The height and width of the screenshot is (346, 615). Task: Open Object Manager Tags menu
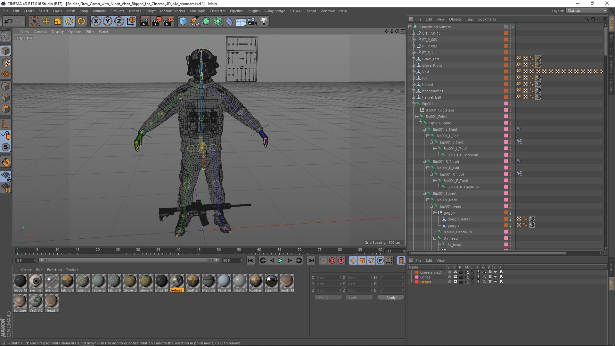pos(470,19)
